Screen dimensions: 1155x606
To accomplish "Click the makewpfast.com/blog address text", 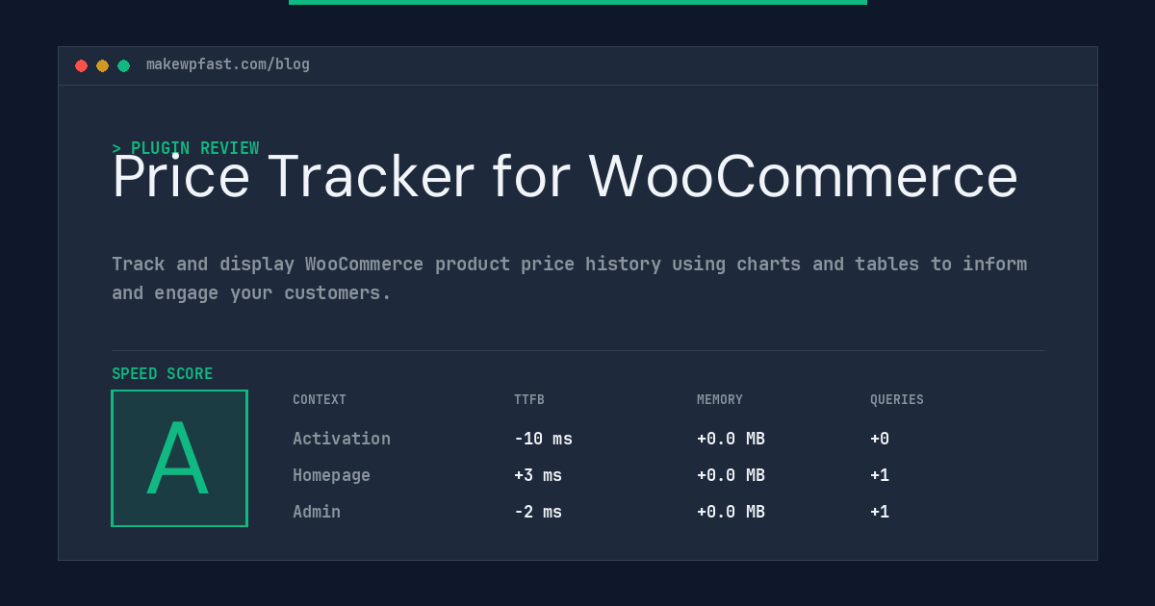I will tap(228, 64).
